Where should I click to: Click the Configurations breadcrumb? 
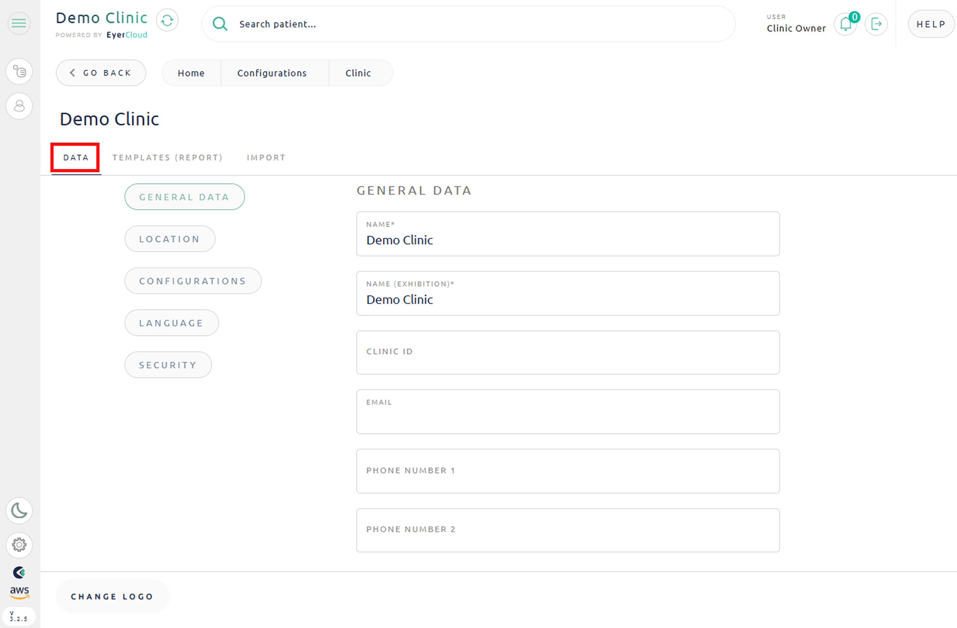click(272, 73)
